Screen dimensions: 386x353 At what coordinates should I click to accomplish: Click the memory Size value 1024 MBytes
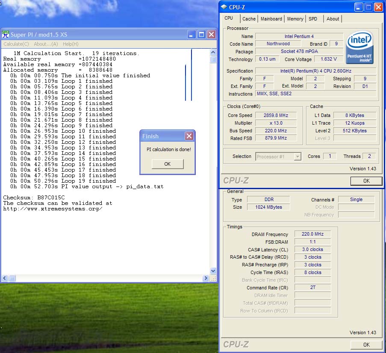point(268,207)
